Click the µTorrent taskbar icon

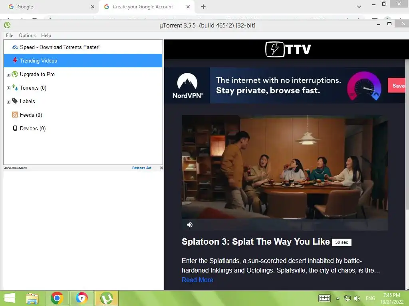[107, 298]
